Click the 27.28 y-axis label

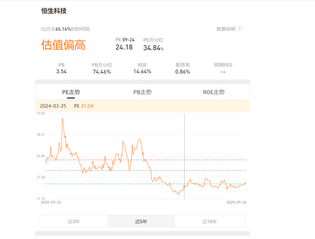coord(40,177)
